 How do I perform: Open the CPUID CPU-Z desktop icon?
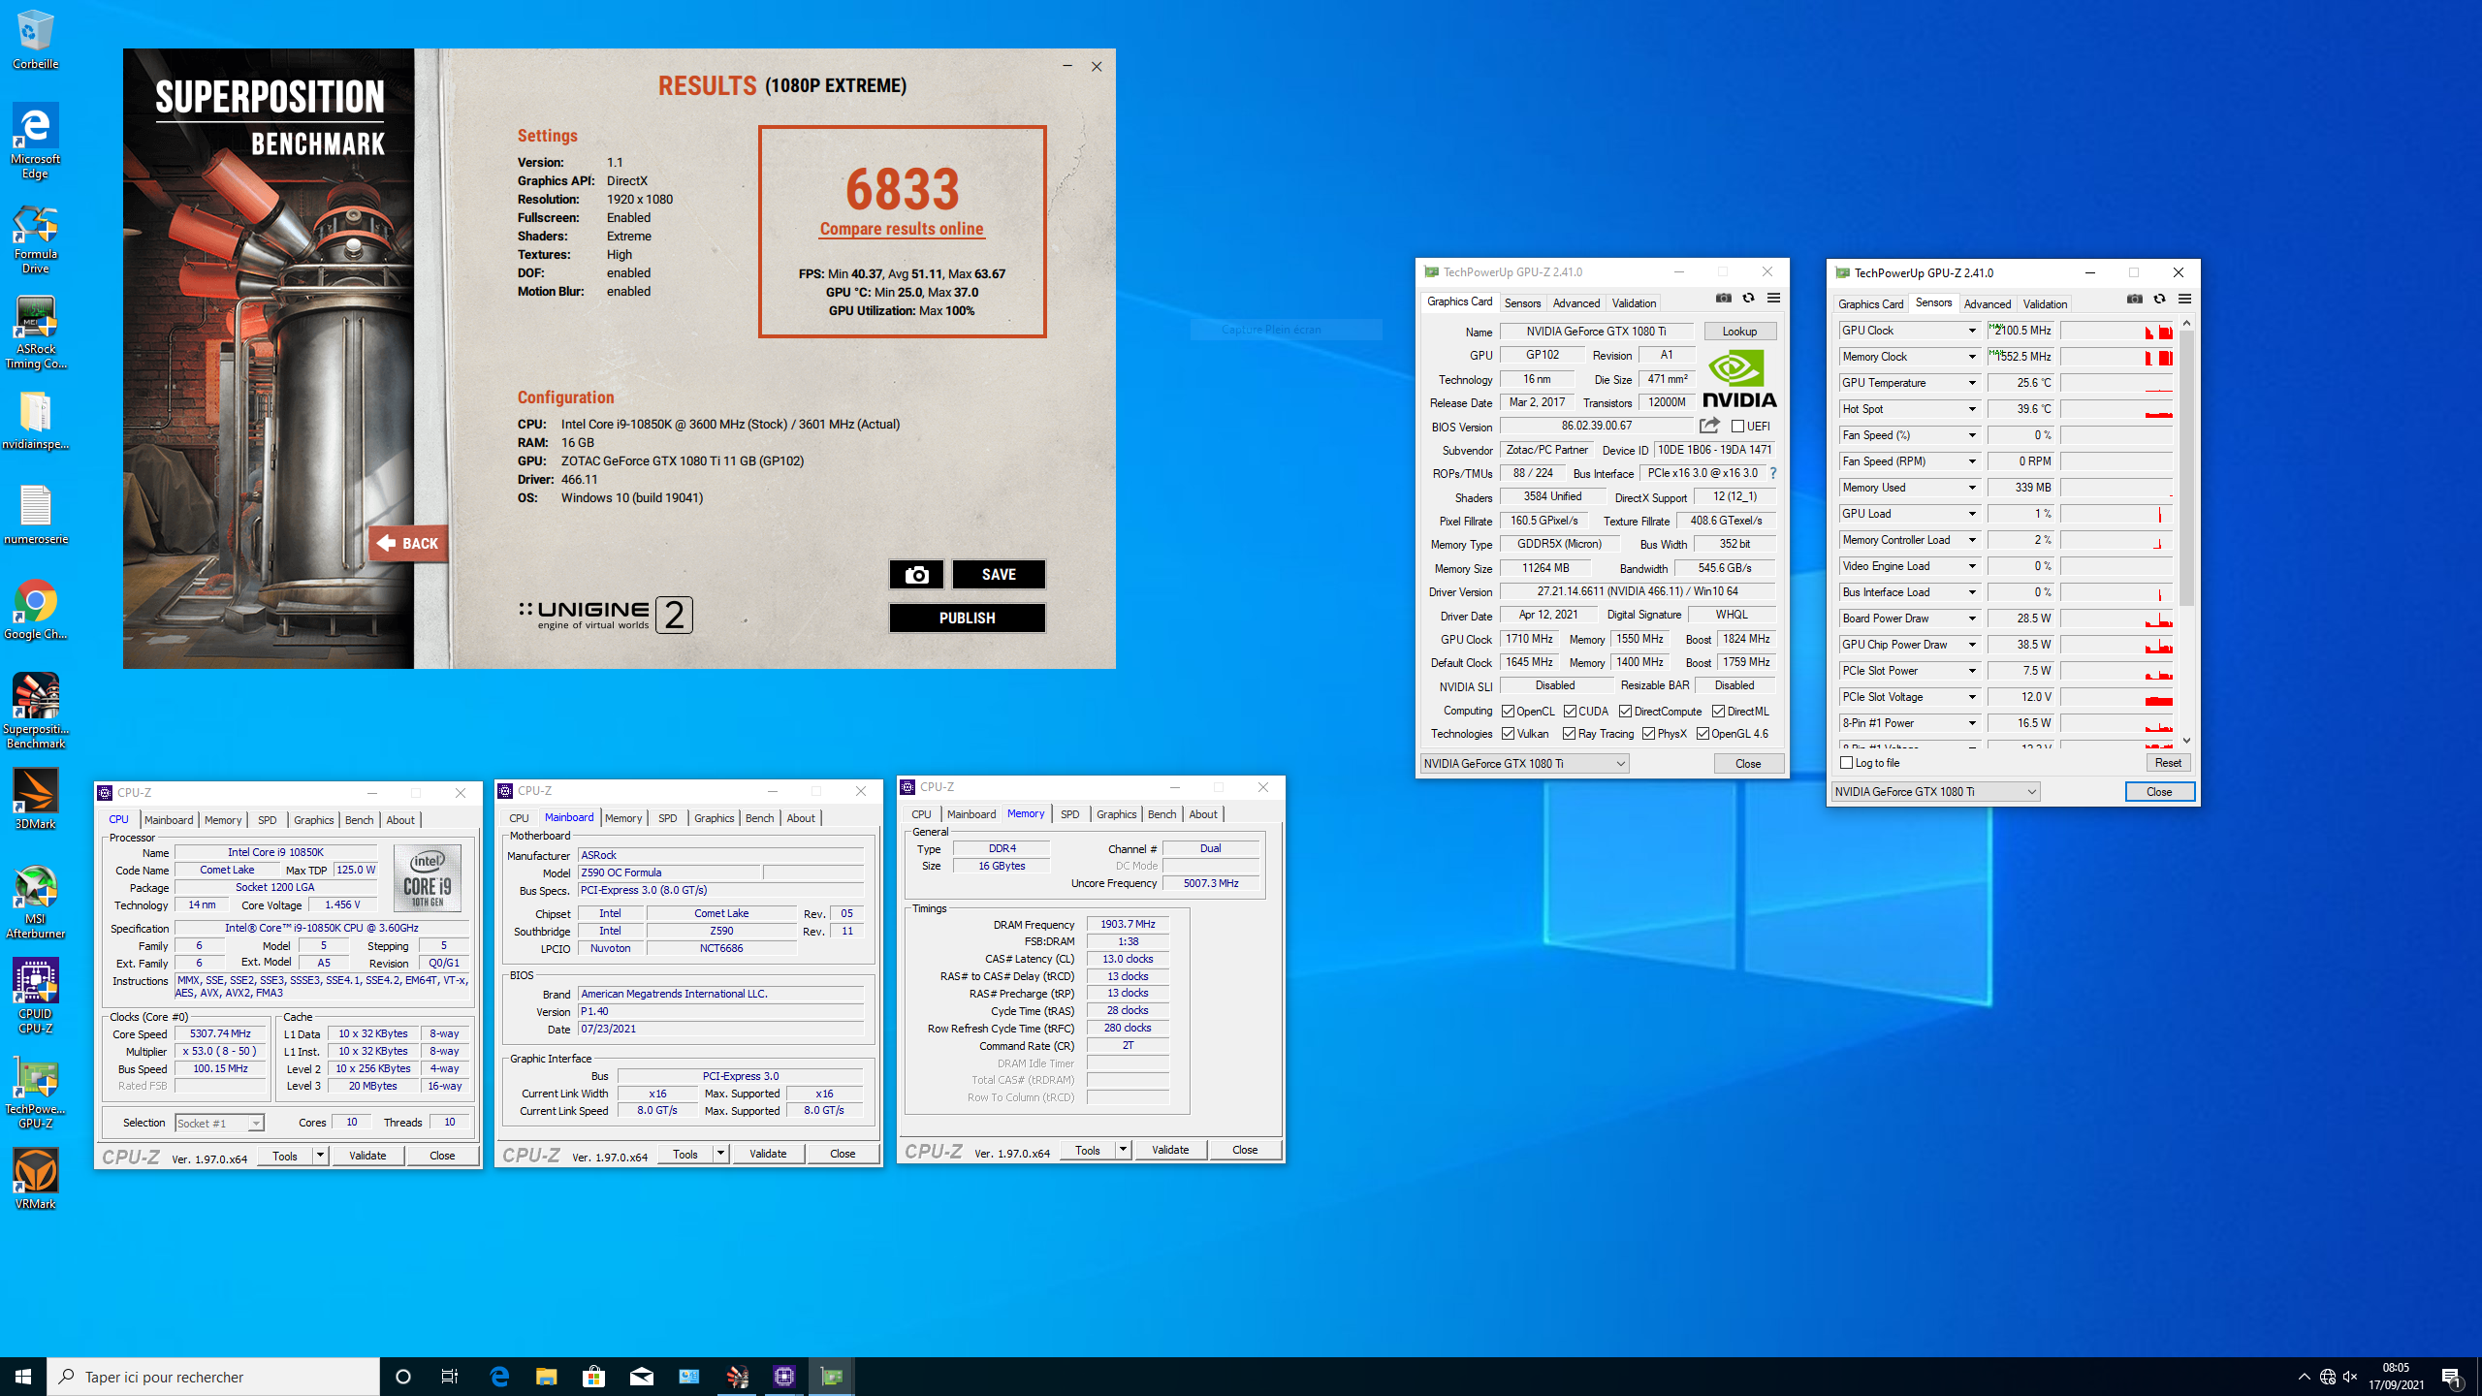[x=35, y=997]
